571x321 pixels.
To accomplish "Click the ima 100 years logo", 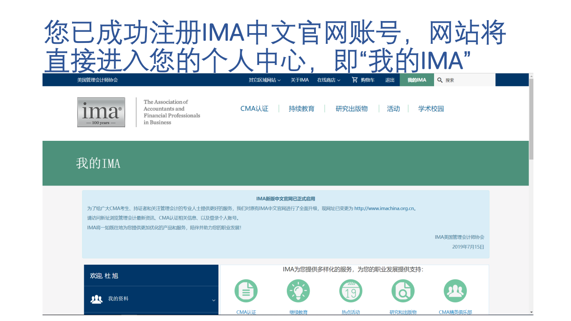I will click(101, 112).
